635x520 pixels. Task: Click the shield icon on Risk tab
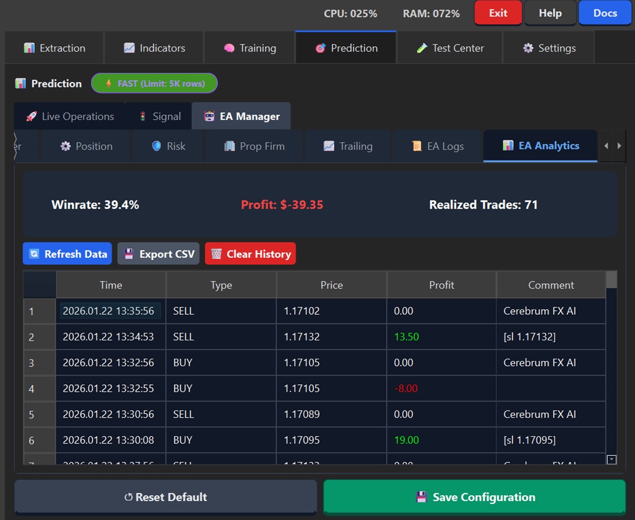click(156, 146)
